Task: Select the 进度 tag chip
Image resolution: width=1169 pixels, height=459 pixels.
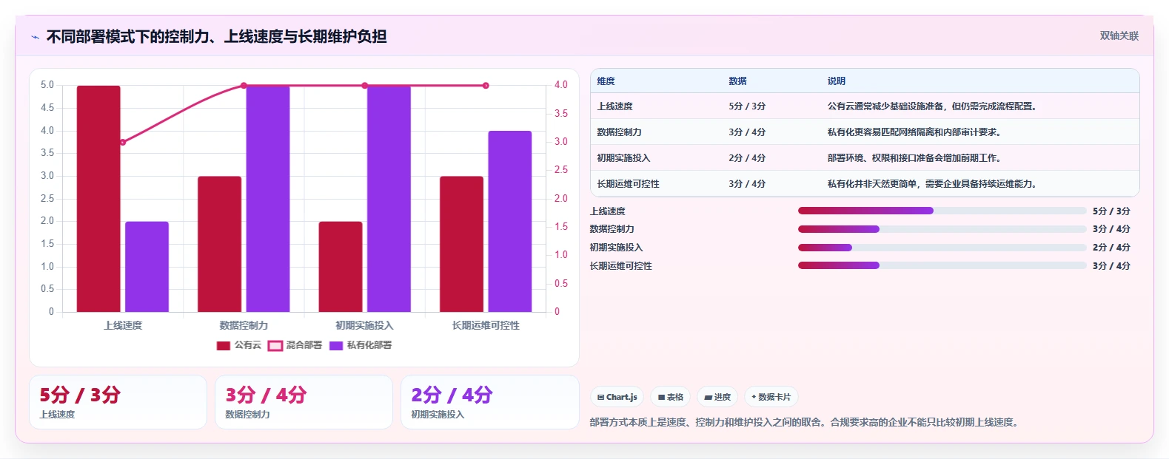Action: click(717, 397)
